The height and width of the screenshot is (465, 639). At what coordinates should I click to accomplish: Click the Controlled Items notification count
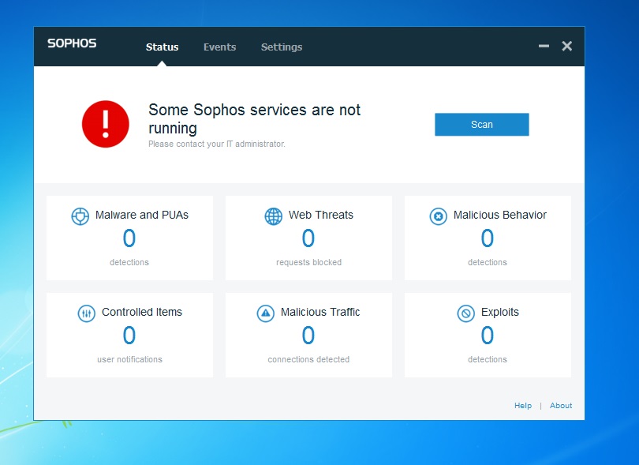click(x=129, y=336)
